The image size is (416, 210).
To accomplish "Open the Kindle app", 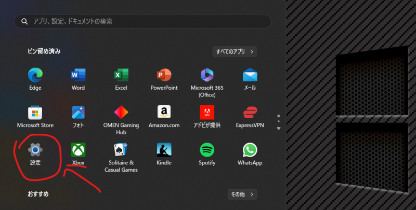I will [x=164, y=150].
